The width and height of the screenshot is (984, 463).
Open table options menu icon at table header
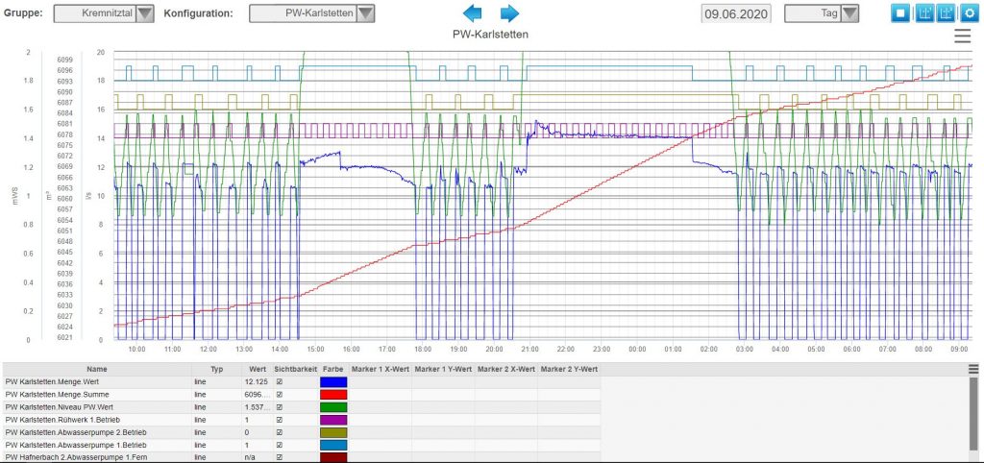pos(973,369)
